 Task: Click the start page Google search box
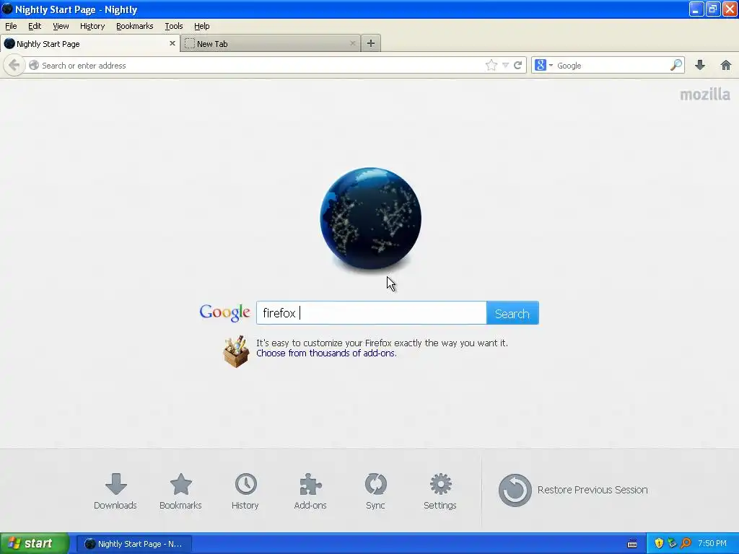(372, 313)
